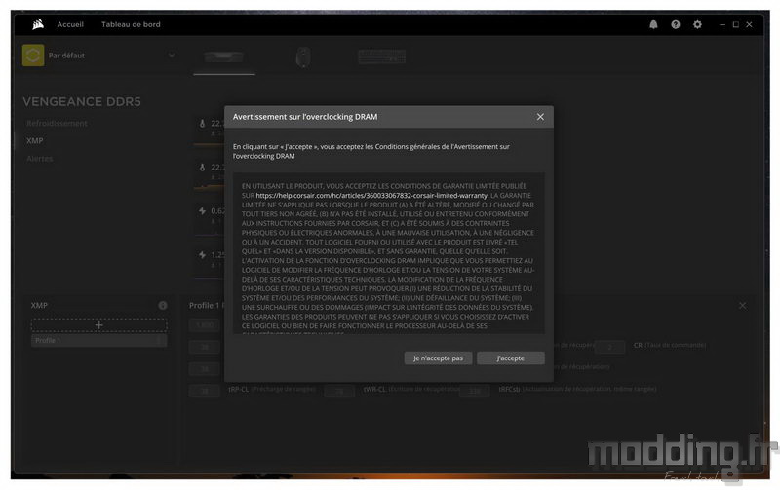Select the DDR5 memory module device
The height and width of the screenshot is (490, 780).
(224, 57)
